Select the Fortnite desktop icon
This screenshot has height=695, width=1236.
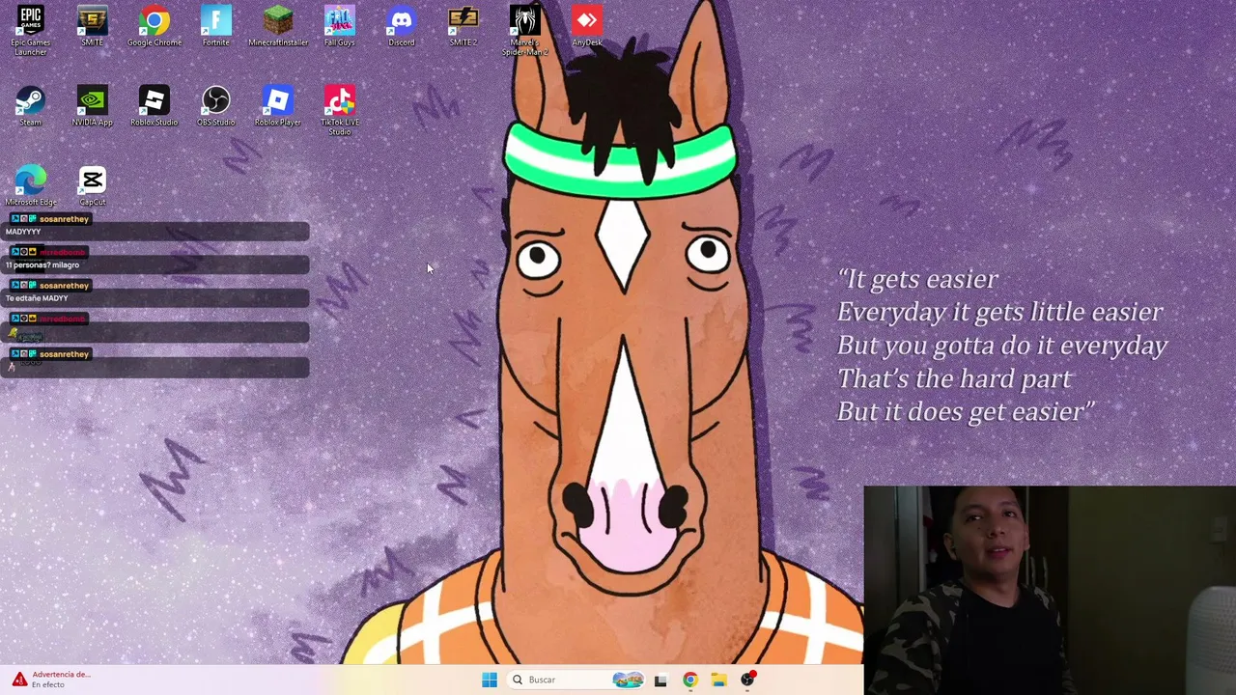pos(216,26)
